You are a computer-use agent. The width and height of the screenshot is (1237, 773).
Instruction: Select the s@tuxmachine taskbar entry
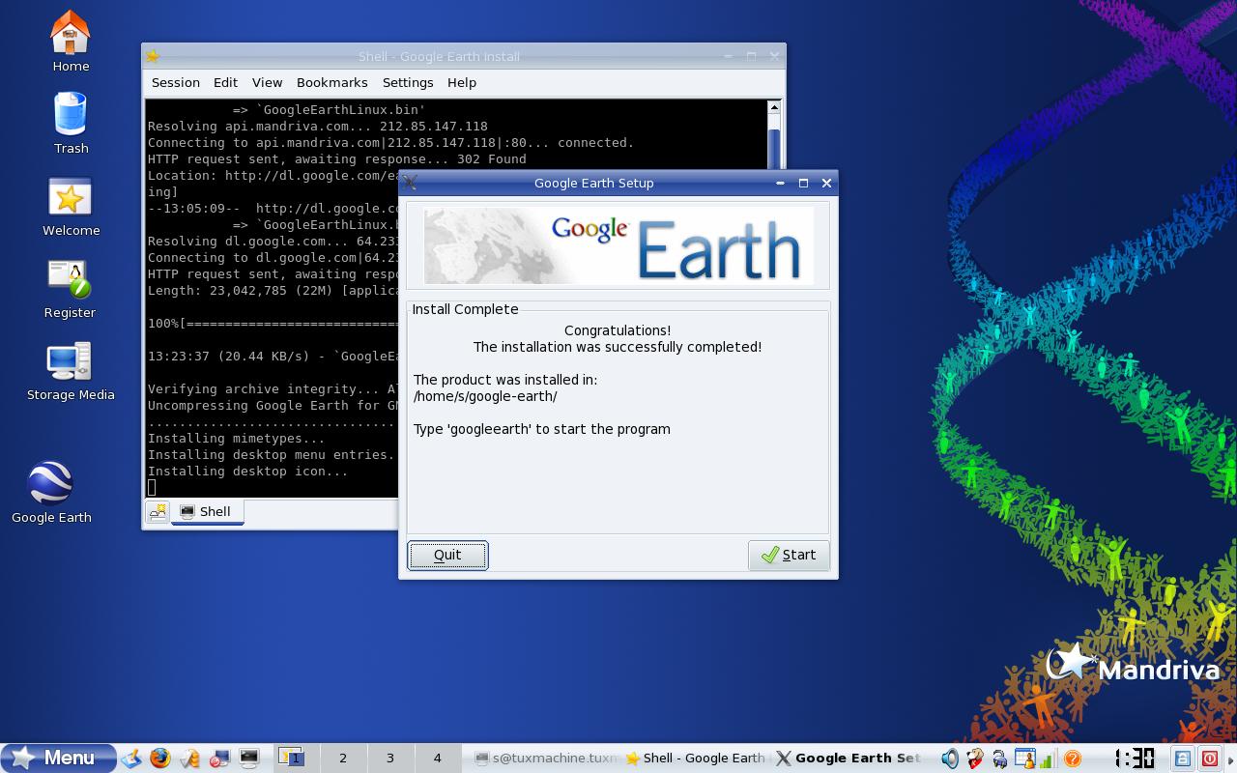pyautogui.click(x=546, y=758)
